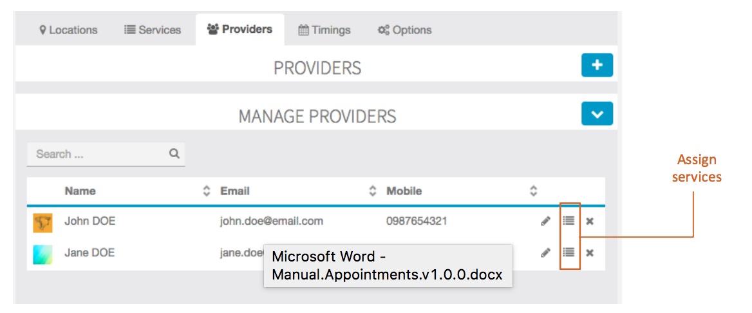Open the Options tab

[404, 30]
